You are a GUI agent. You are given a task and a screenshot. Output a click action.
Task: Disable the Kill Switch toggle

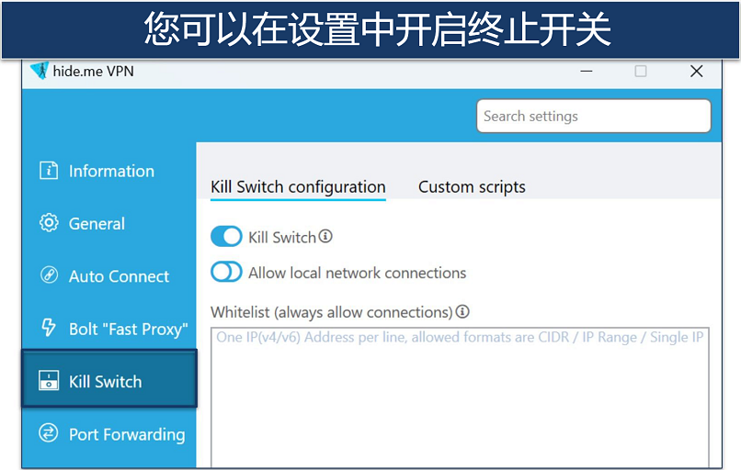pyautogui.click(x=226, y=237)
